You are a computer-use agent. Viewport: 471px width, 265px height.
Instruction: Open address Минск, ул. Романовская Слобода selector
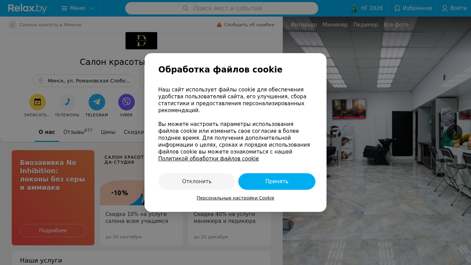tap(84, 81)
